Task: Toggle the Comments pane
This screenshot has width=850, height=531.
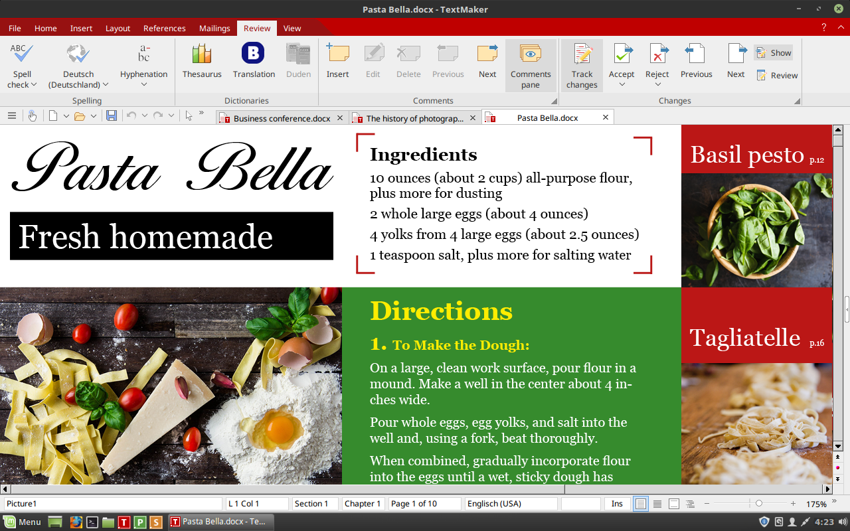Action: pos(531,65)
